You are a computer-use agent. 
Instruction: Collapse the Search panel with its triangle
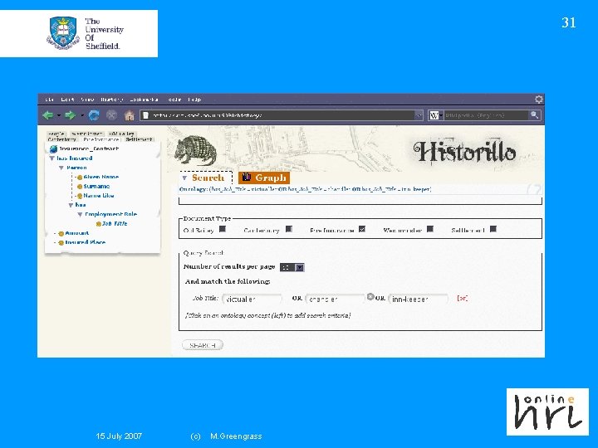click(x=184, y=178)
